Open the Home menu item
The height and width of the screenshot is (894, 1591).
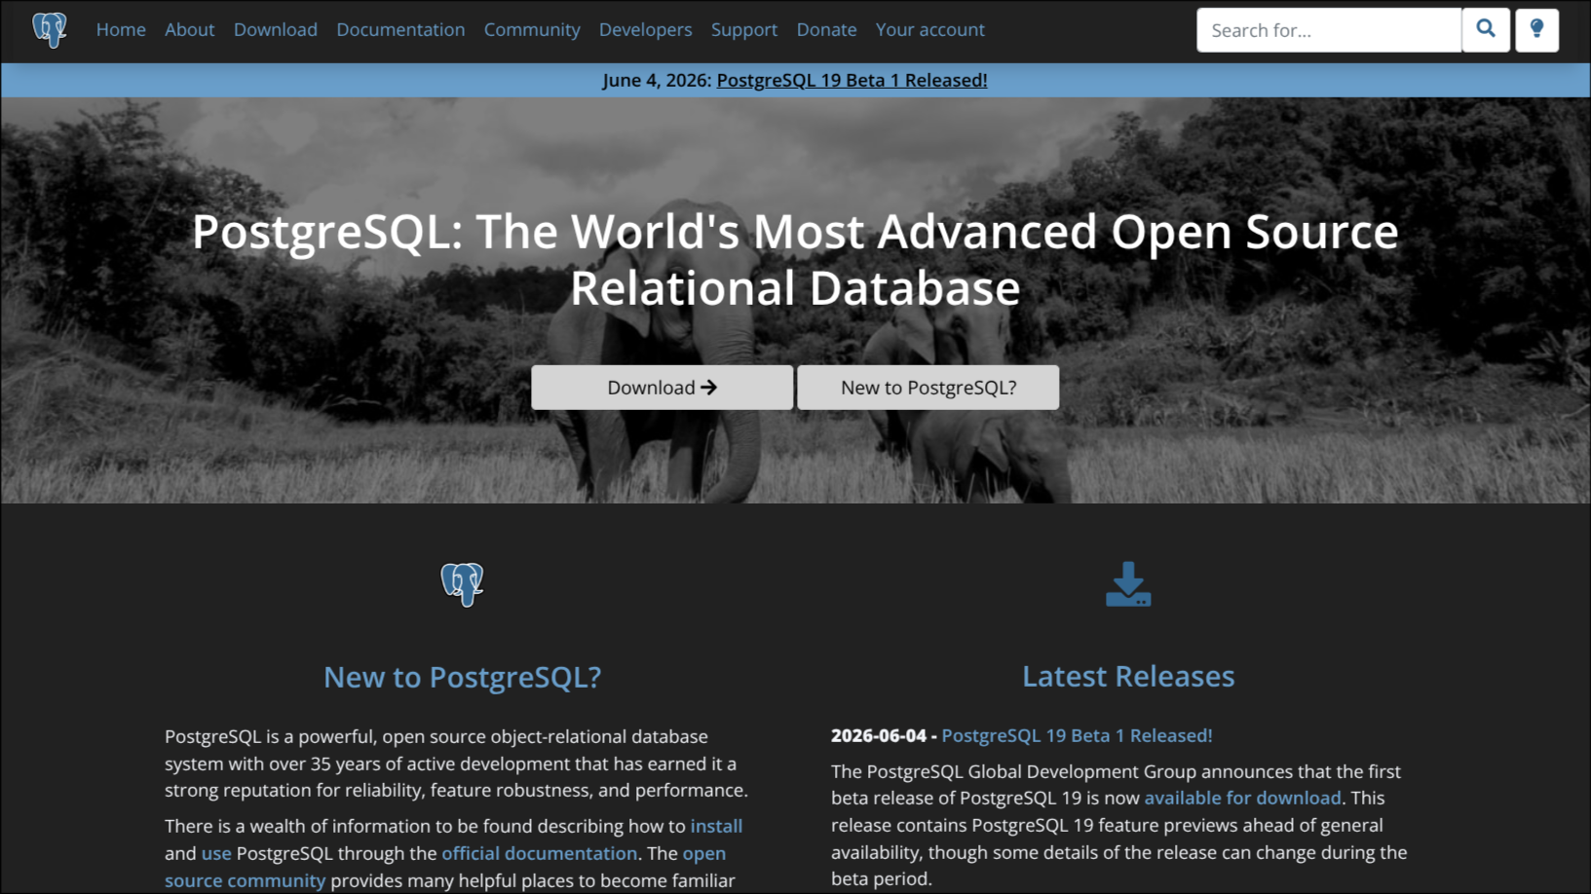tap(121, 30)
